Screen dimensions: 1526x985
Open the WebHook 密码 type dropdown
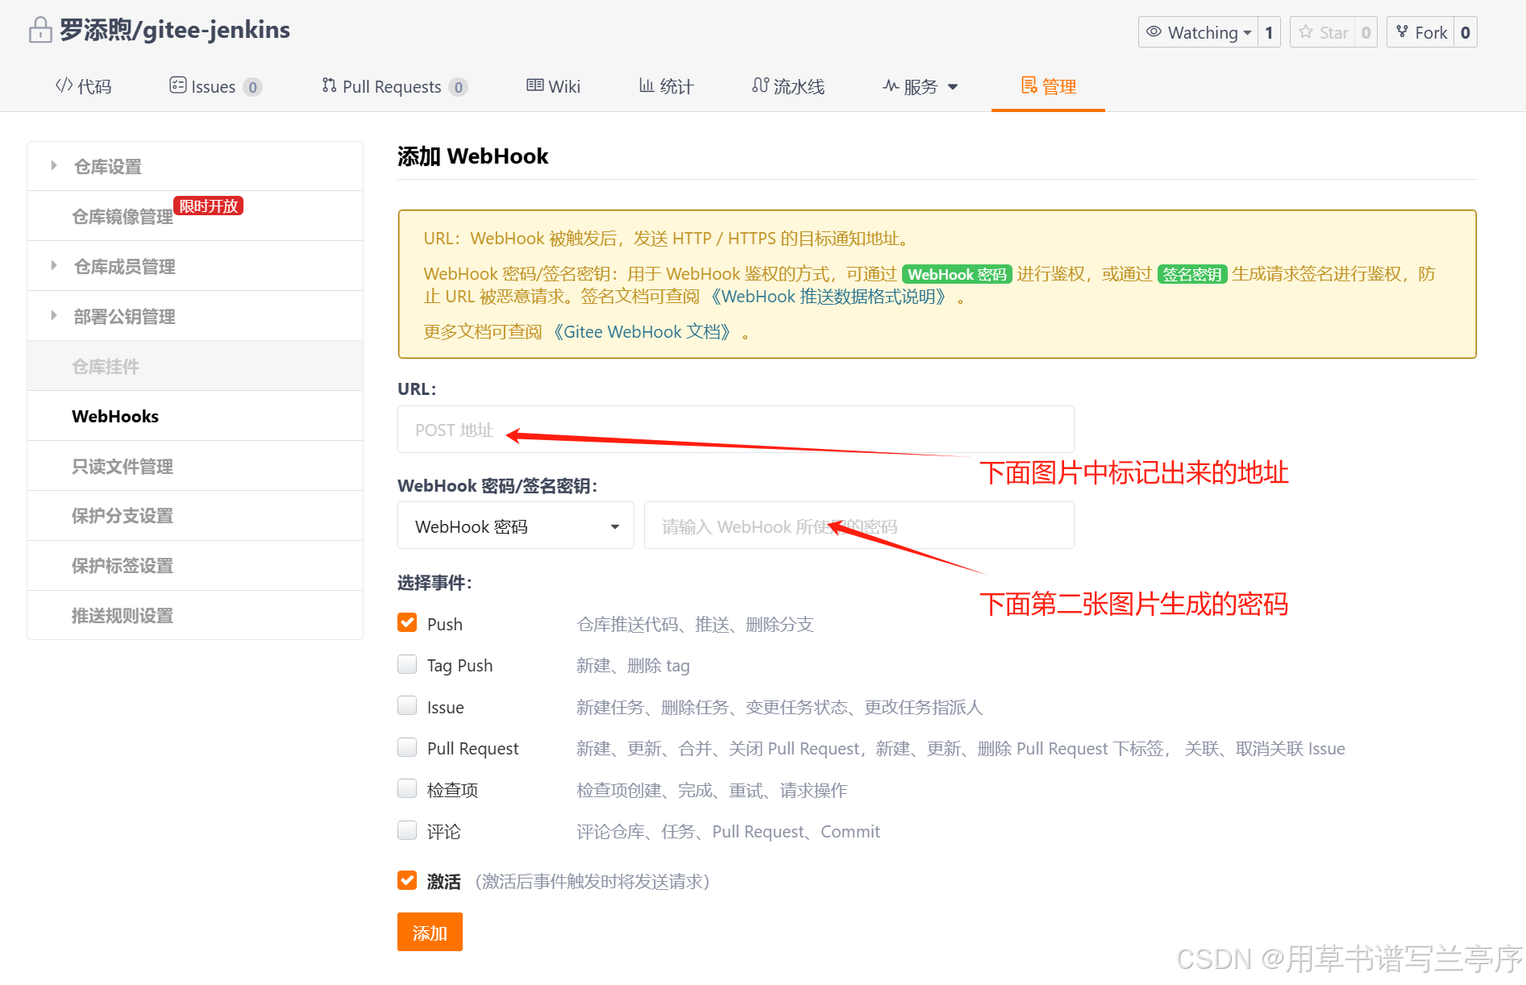click(516, 526)
